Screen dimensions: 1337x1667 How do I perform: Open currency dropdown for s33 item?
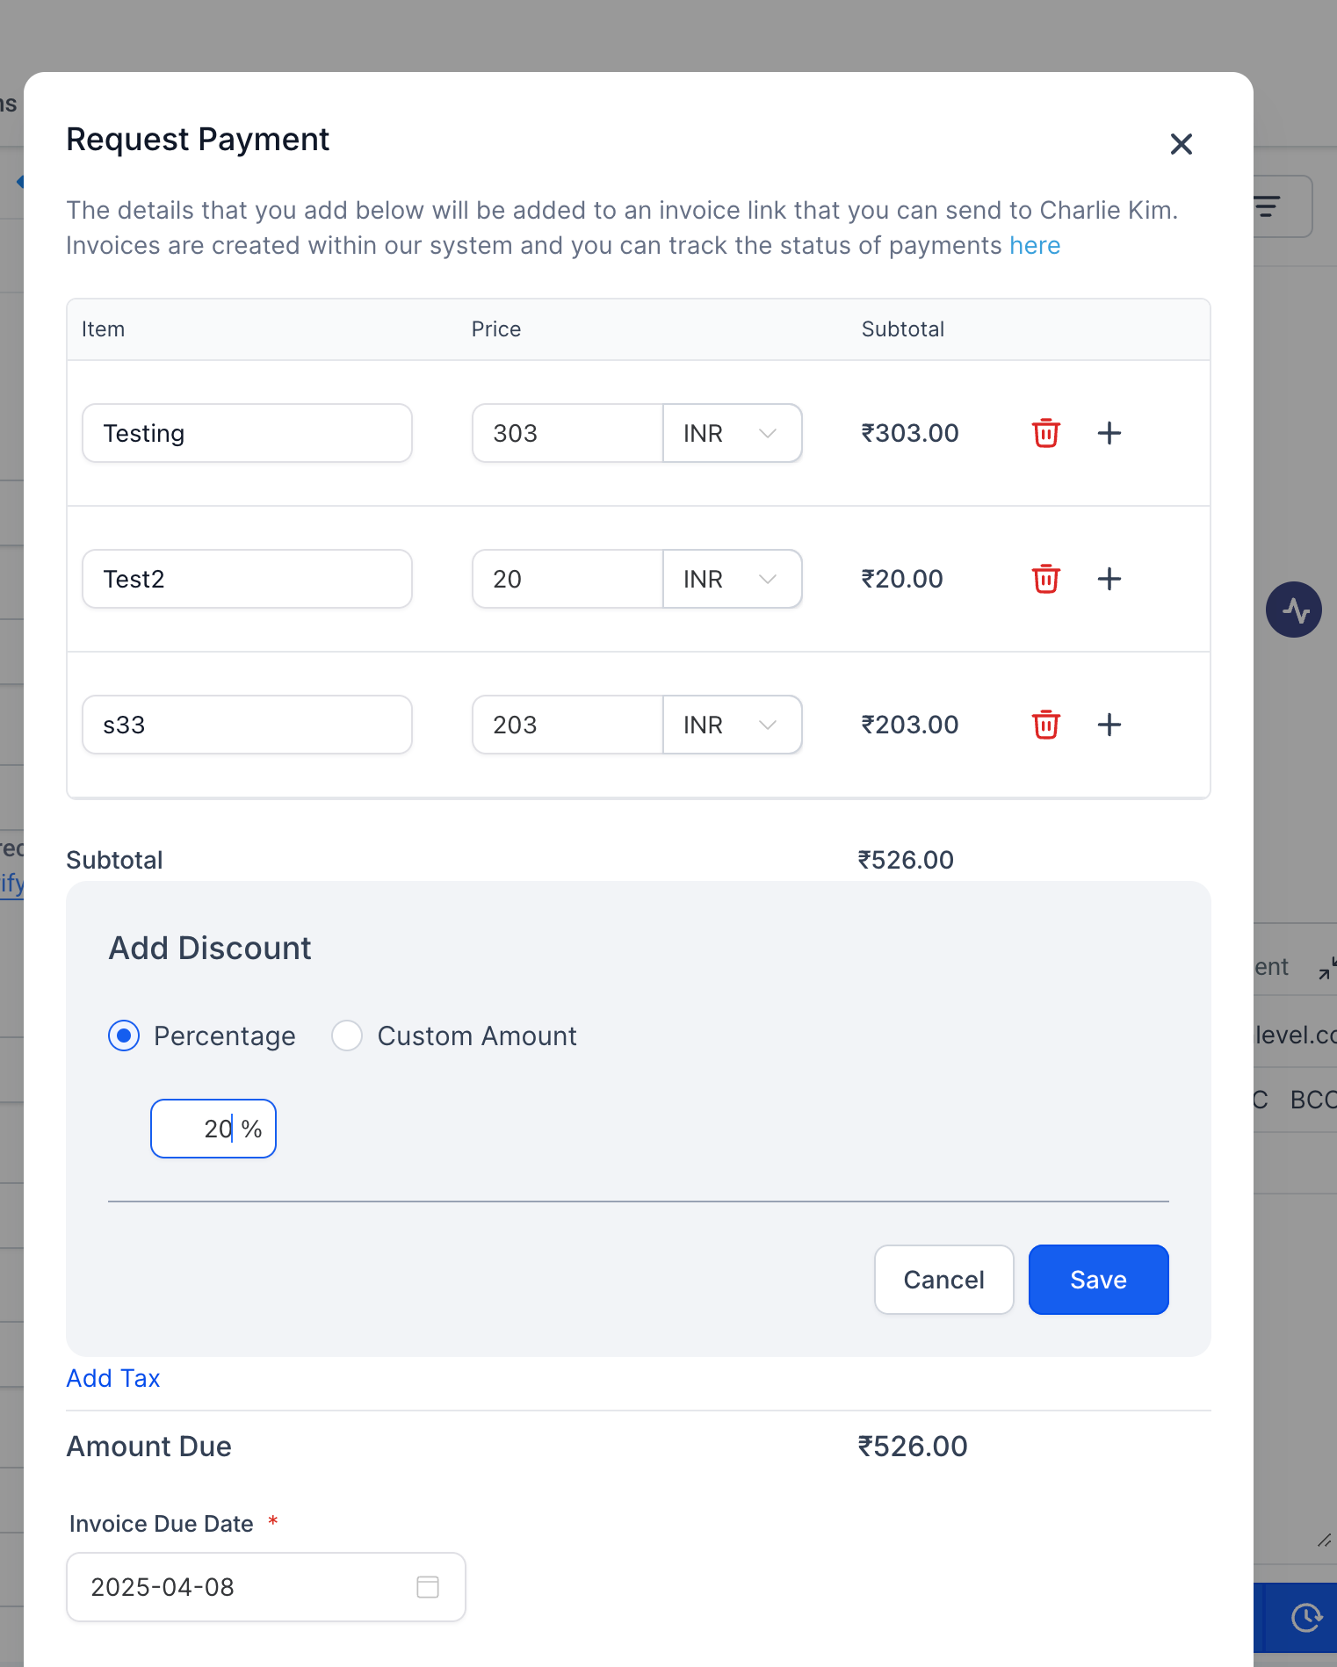732,725
